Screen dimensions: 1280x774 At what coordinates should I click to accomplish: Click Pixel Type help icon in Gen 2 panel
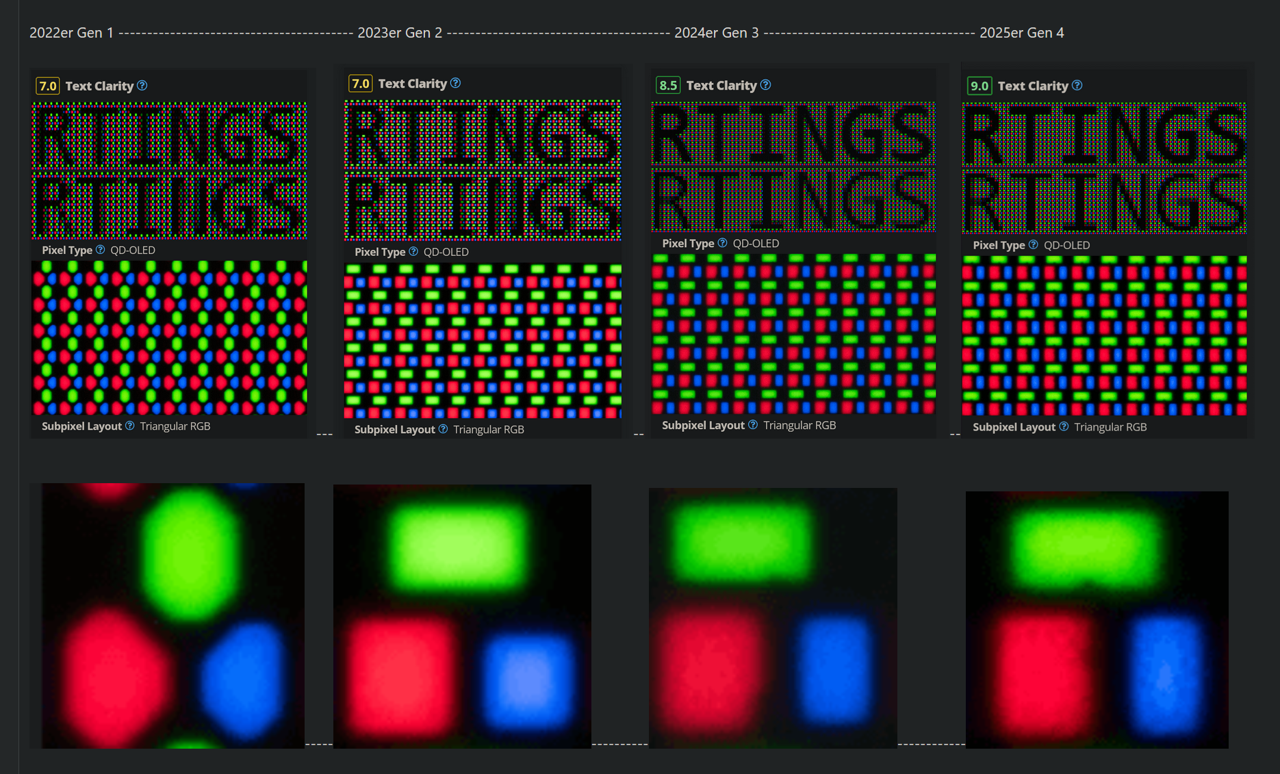413,251
